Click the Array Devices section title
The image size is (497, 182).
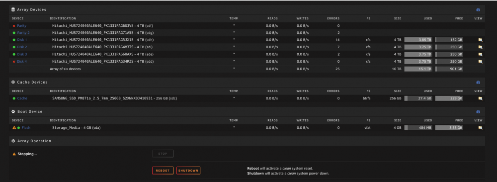[x=31, y=10]
